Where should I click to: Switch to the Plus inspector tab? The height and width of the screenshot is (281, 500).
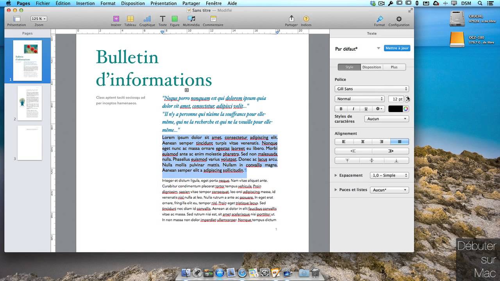pyautogui.click(x=394, y=67)
